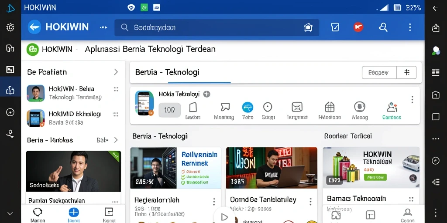
Task: Click the green HOKIWIN logo badge
Action: (x=32, y=50)
